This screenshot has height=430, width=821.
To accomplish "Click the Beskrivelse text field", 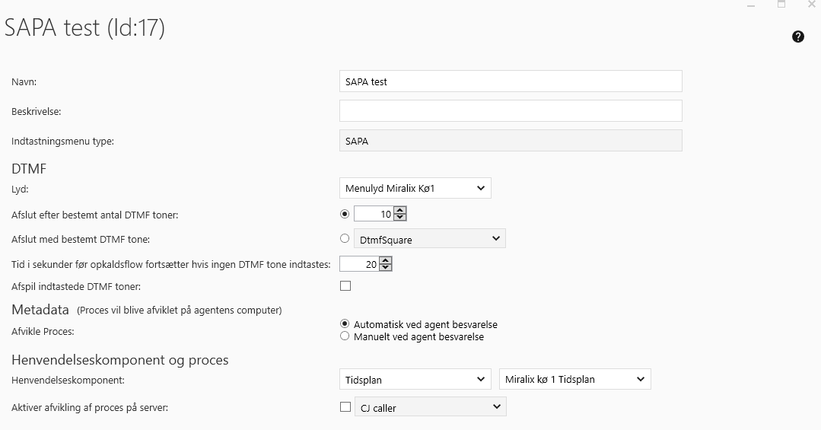I will click(510, 111).
